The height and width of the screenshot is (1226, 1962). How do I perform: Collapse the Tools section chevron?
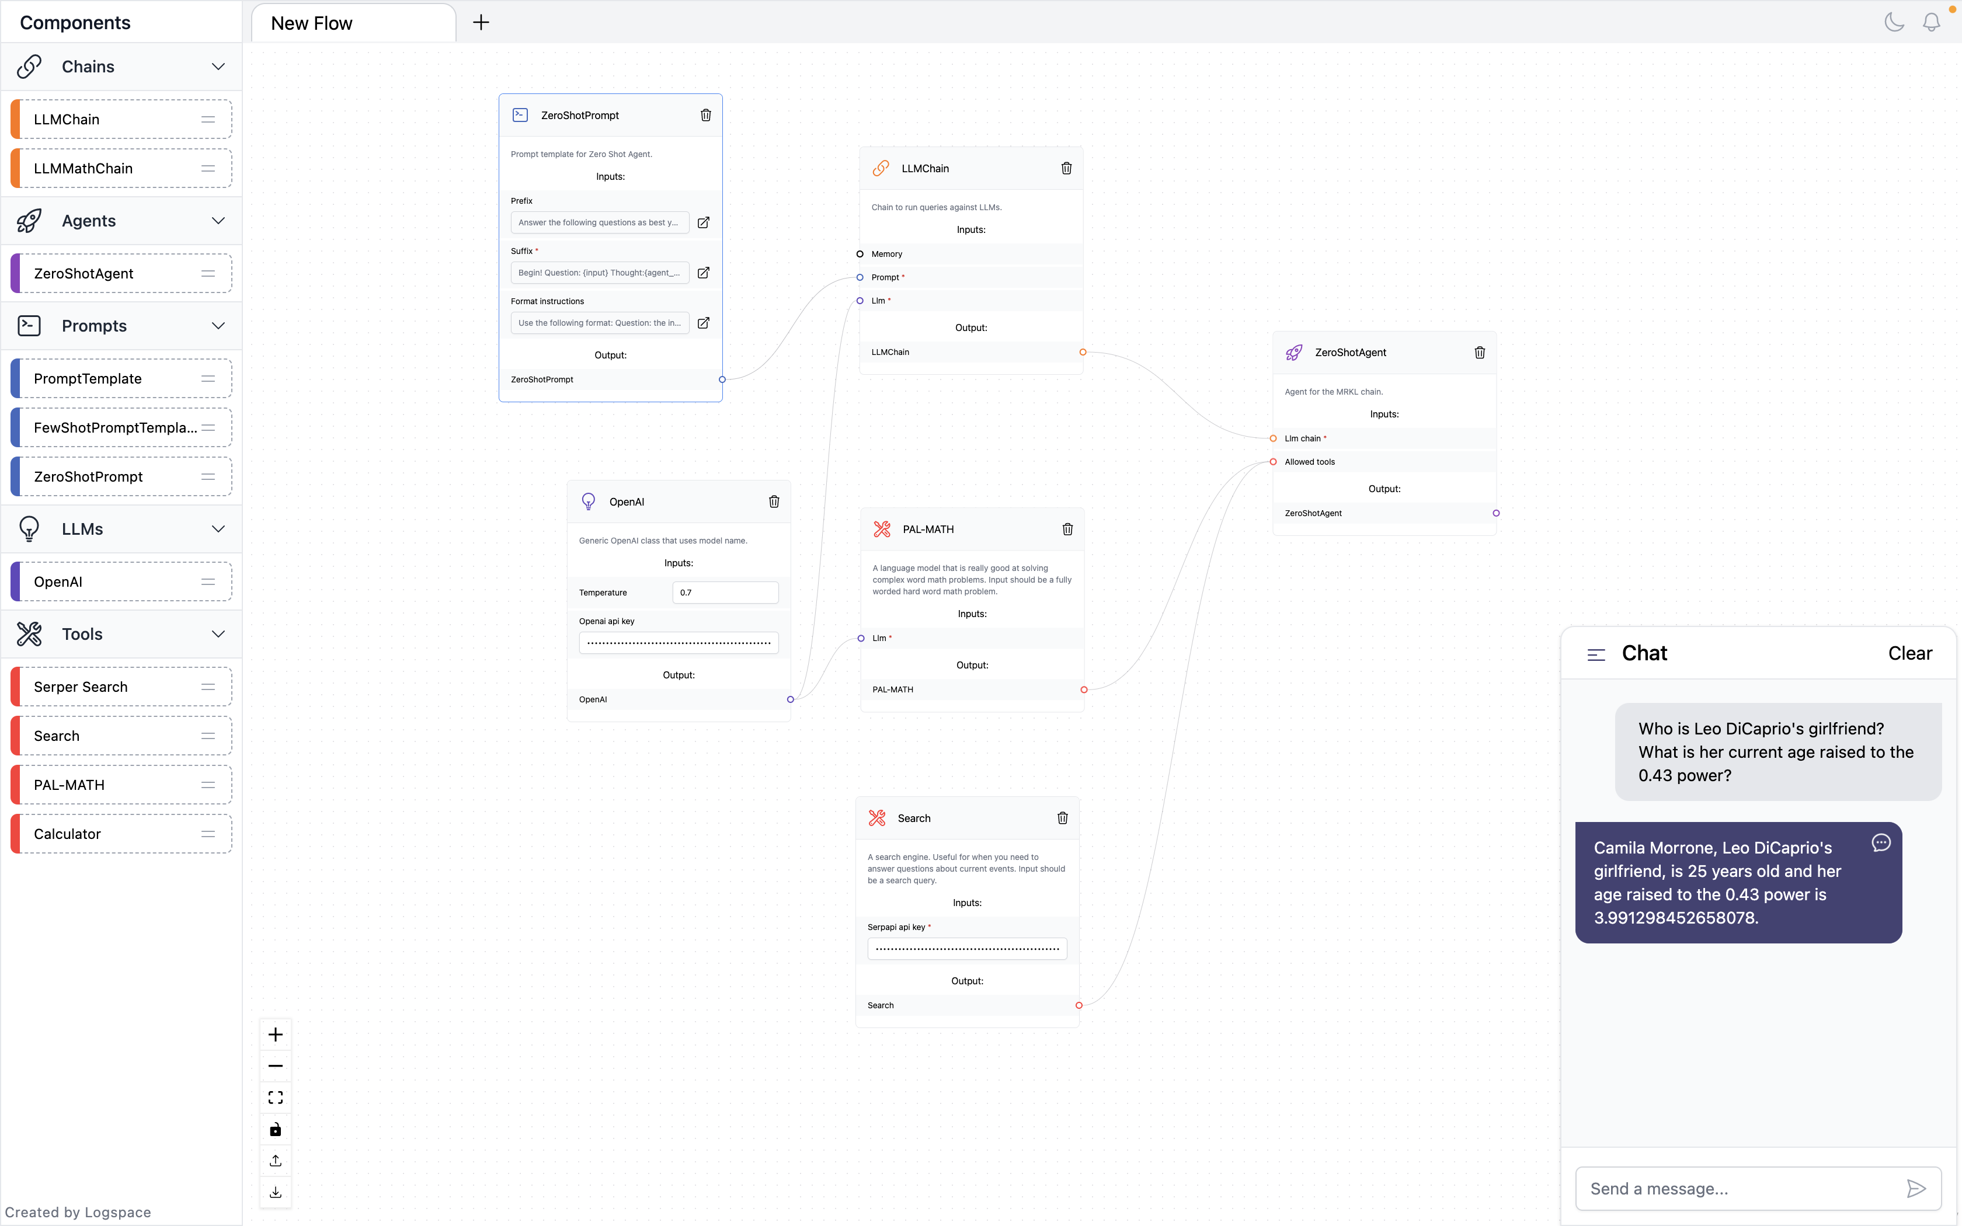(x=218, y=634)
